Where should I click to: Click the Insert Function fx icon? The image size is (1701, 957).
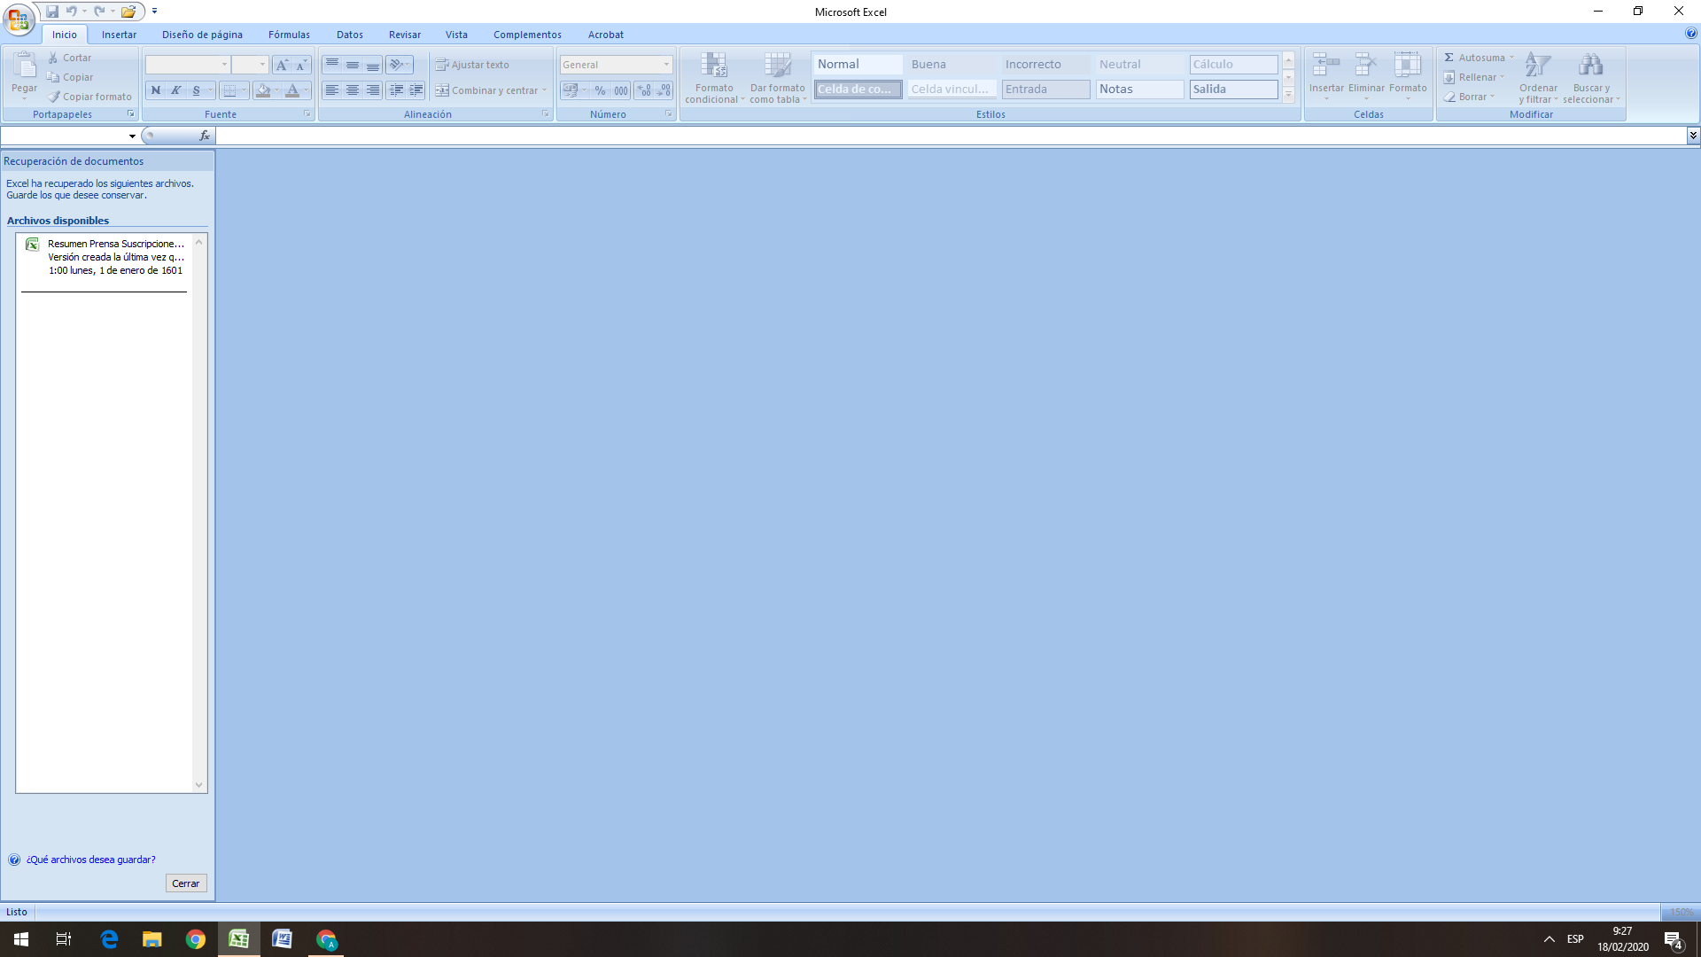(205, 136)
